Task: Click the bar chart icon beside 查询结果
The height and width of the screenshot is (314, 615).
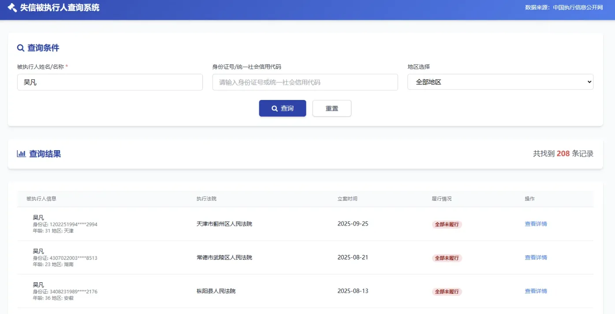Action: [x=22, y=154]
